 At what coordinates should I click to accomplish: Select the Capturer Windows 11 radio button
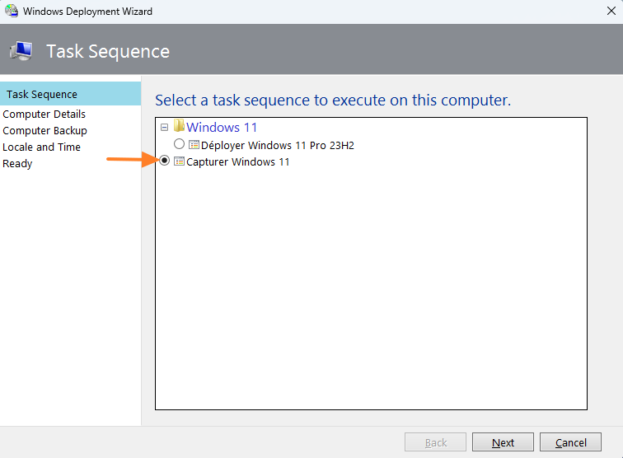tap(165, 161)
